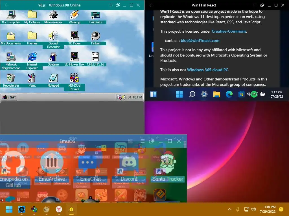Viewport: 289px width, 216px height.
Task: Open Win11 React widgets icon on taskbar
Action: tap(153, 94)
